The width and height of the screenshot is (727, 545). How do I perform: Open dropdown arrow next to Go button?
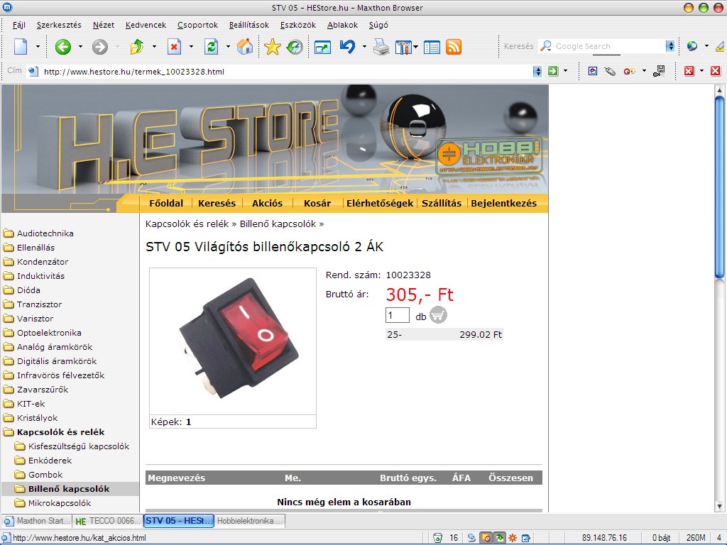565,72
